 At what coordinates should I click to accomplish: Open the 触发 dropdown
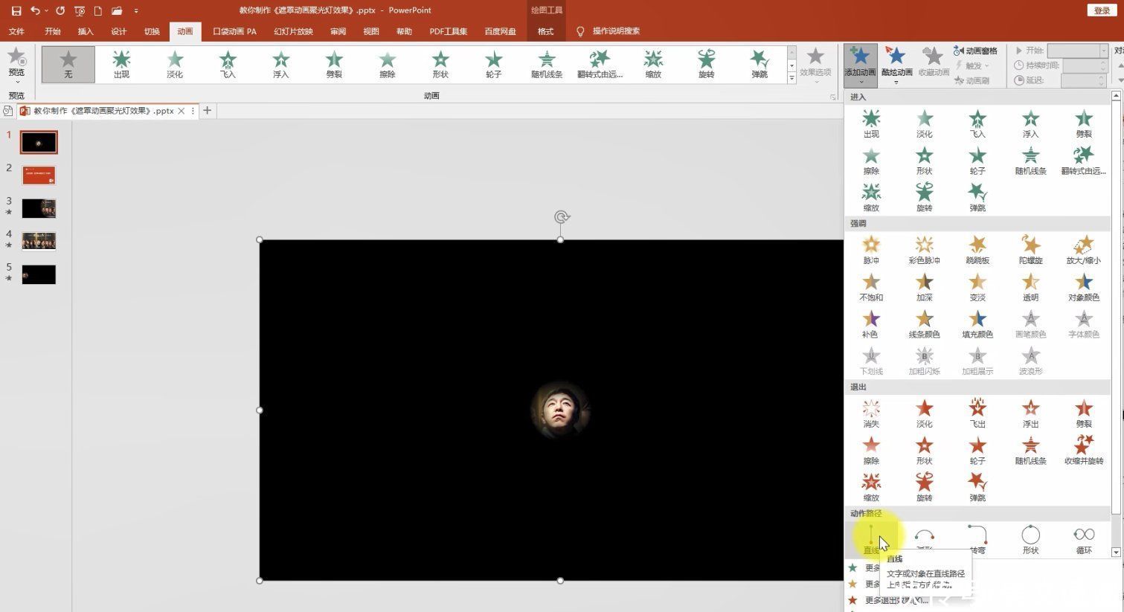(972, 65)
